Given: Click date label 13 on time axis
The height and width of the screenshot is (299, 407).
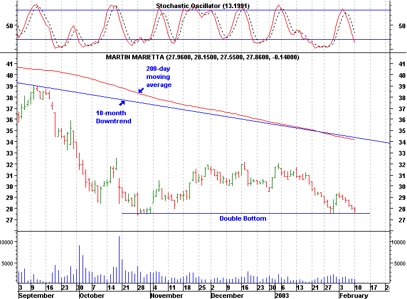Looking at the screenshot, I should click(300, 287).
